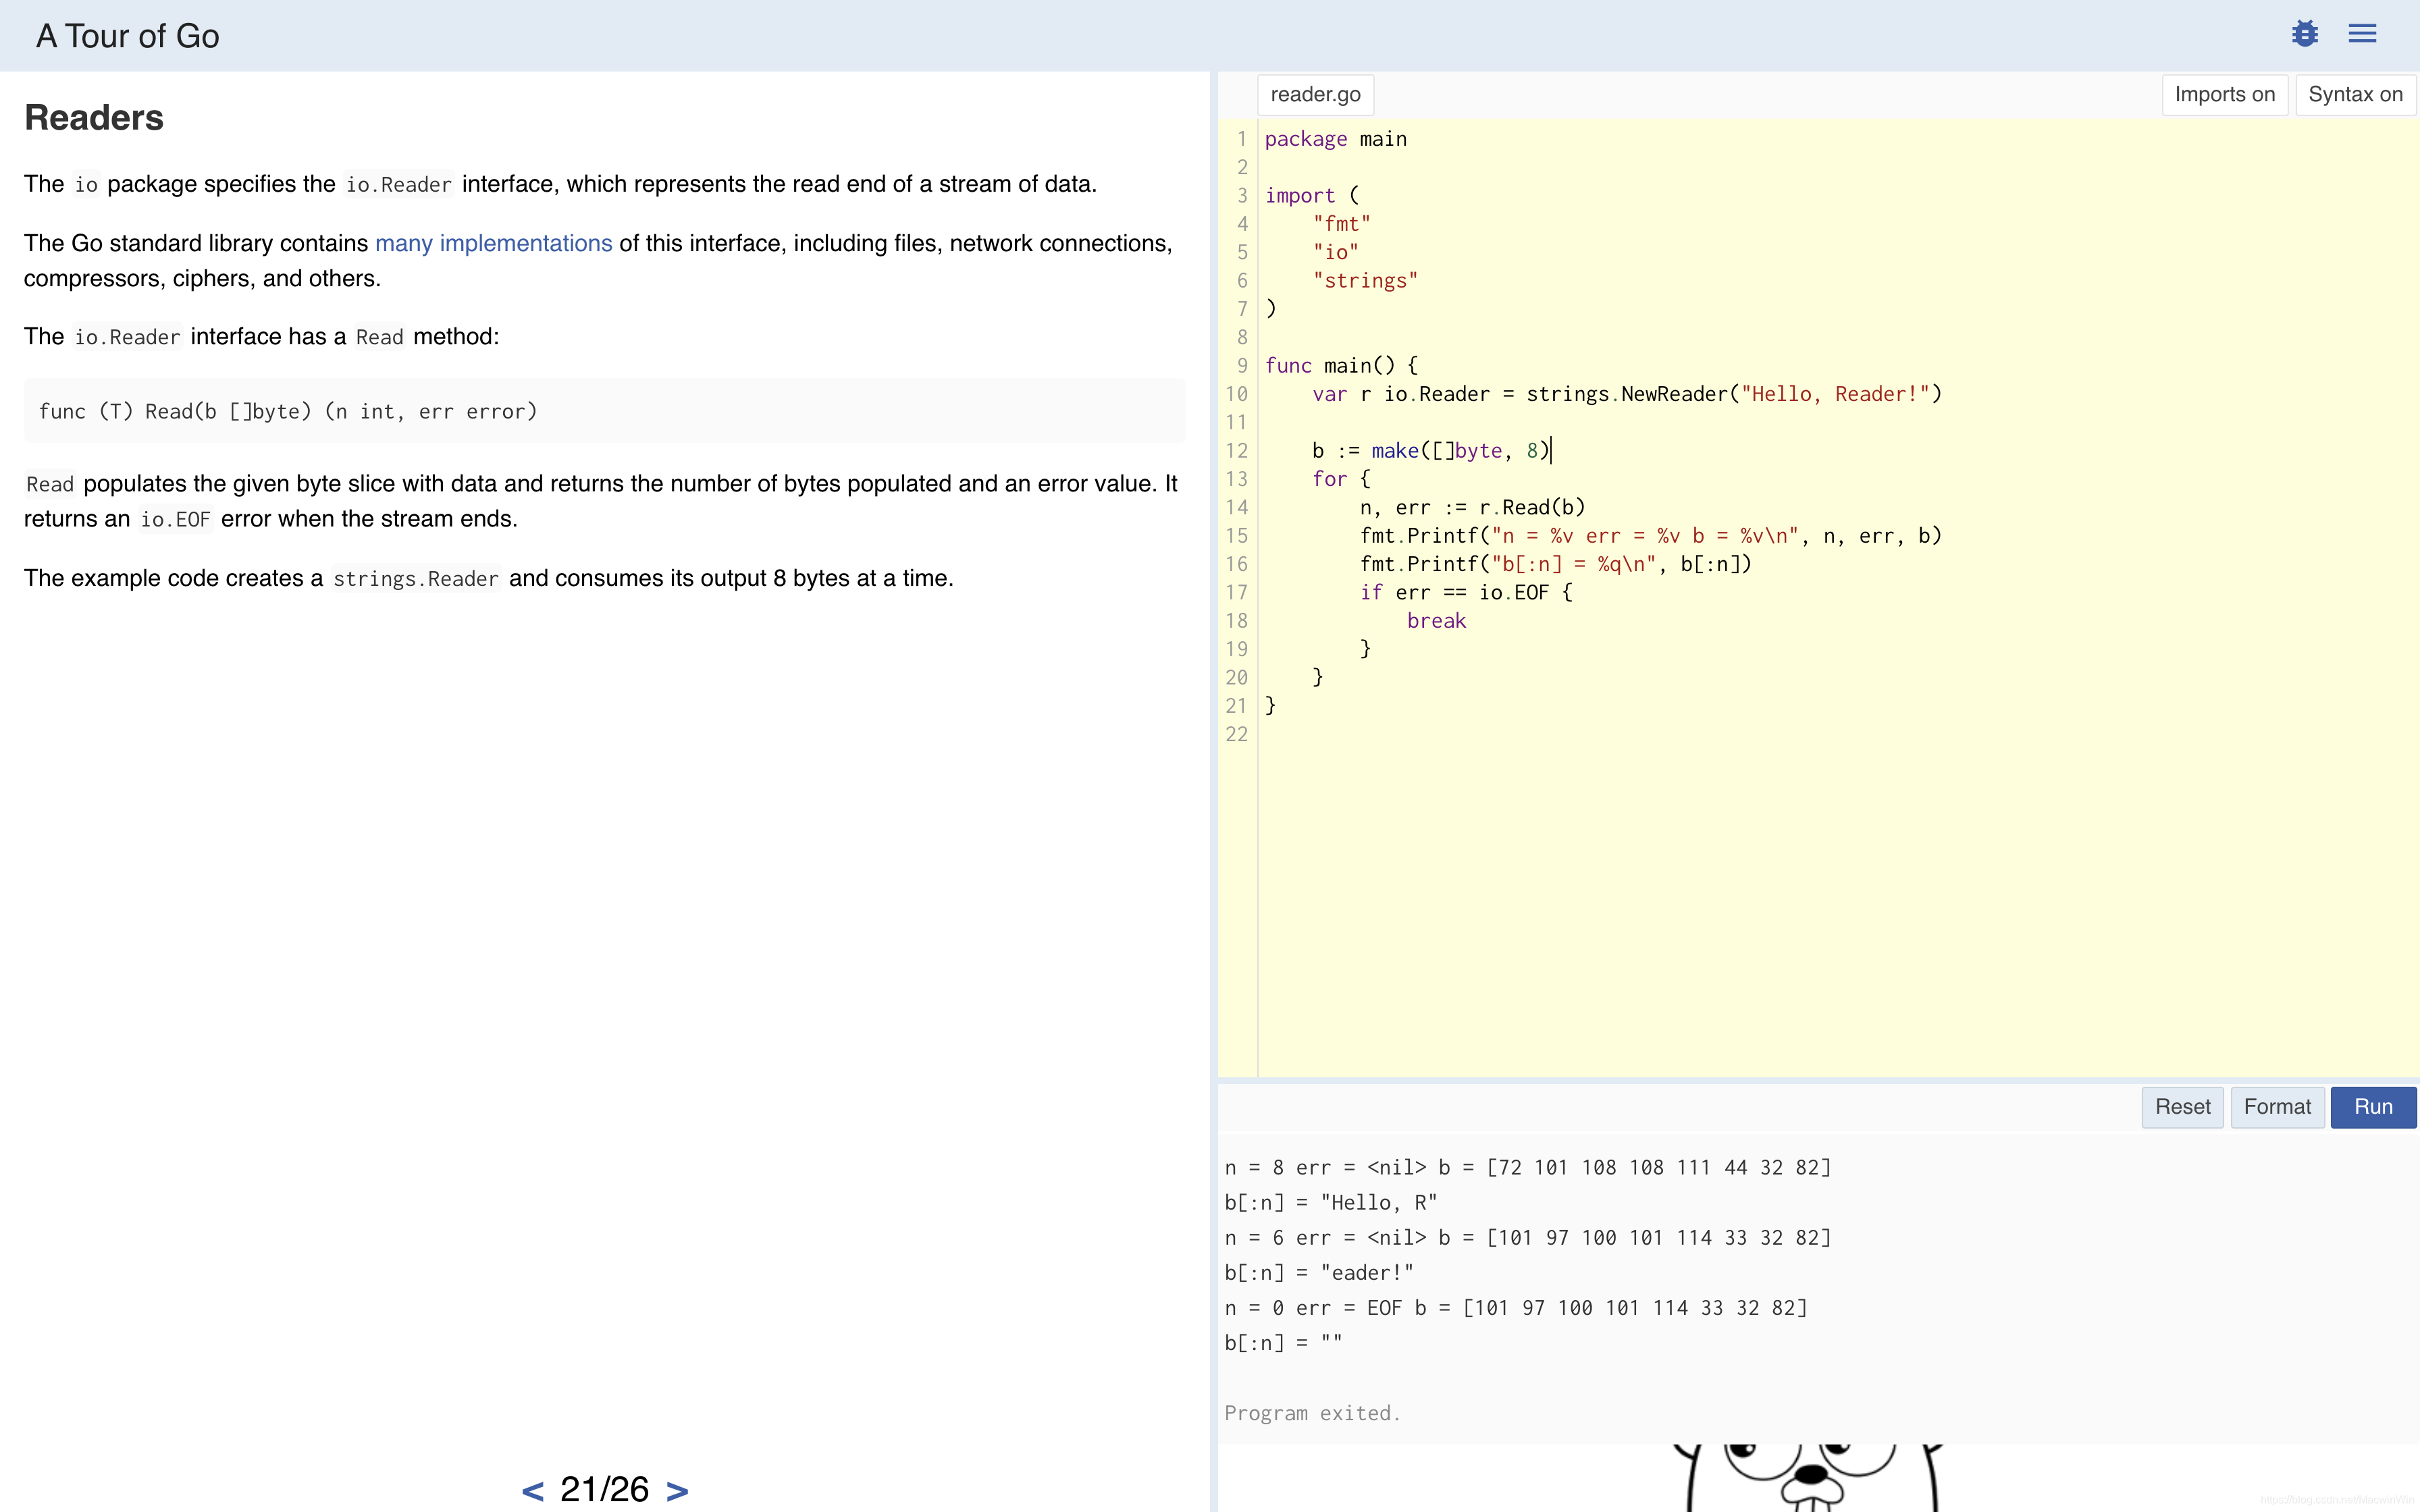The height and width of the screenshot is (1512, 2420).
Task: Click the "io" import line
Action: [x=1335, y=252]
